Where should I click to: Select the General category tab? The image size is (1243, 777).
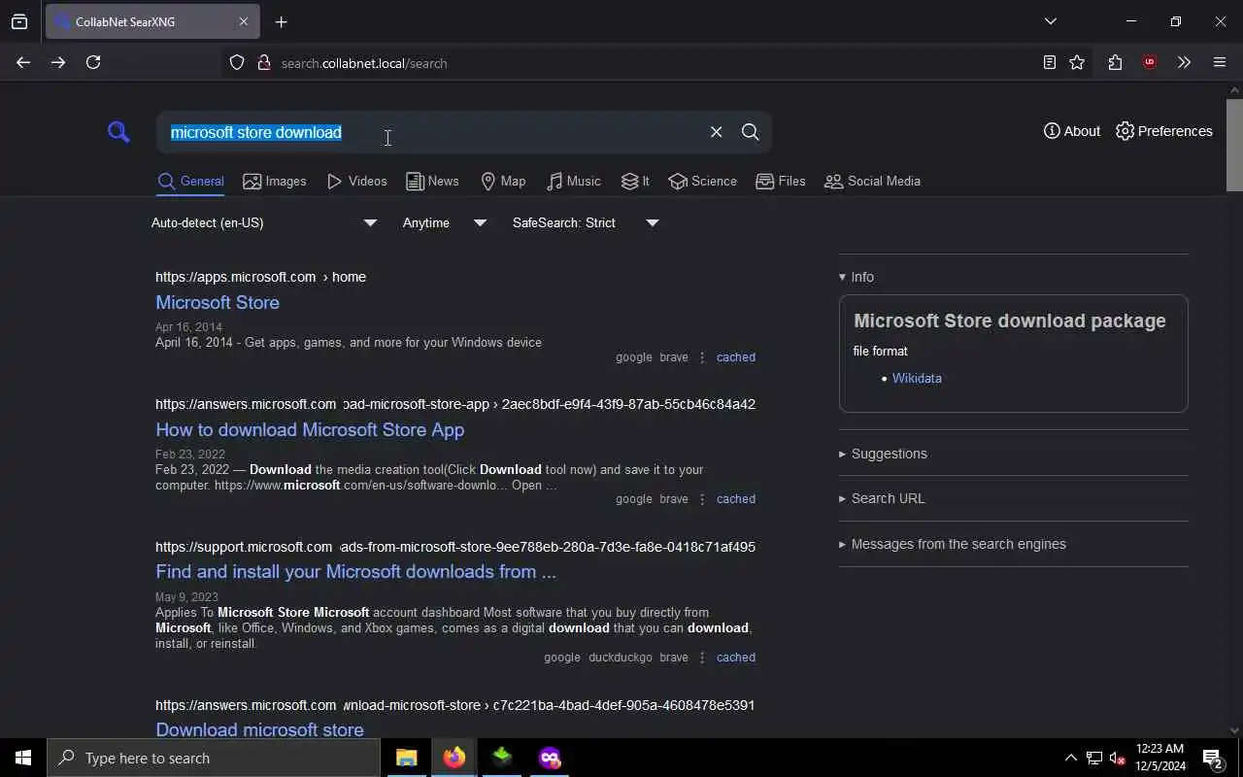click(x=190, y=182)
